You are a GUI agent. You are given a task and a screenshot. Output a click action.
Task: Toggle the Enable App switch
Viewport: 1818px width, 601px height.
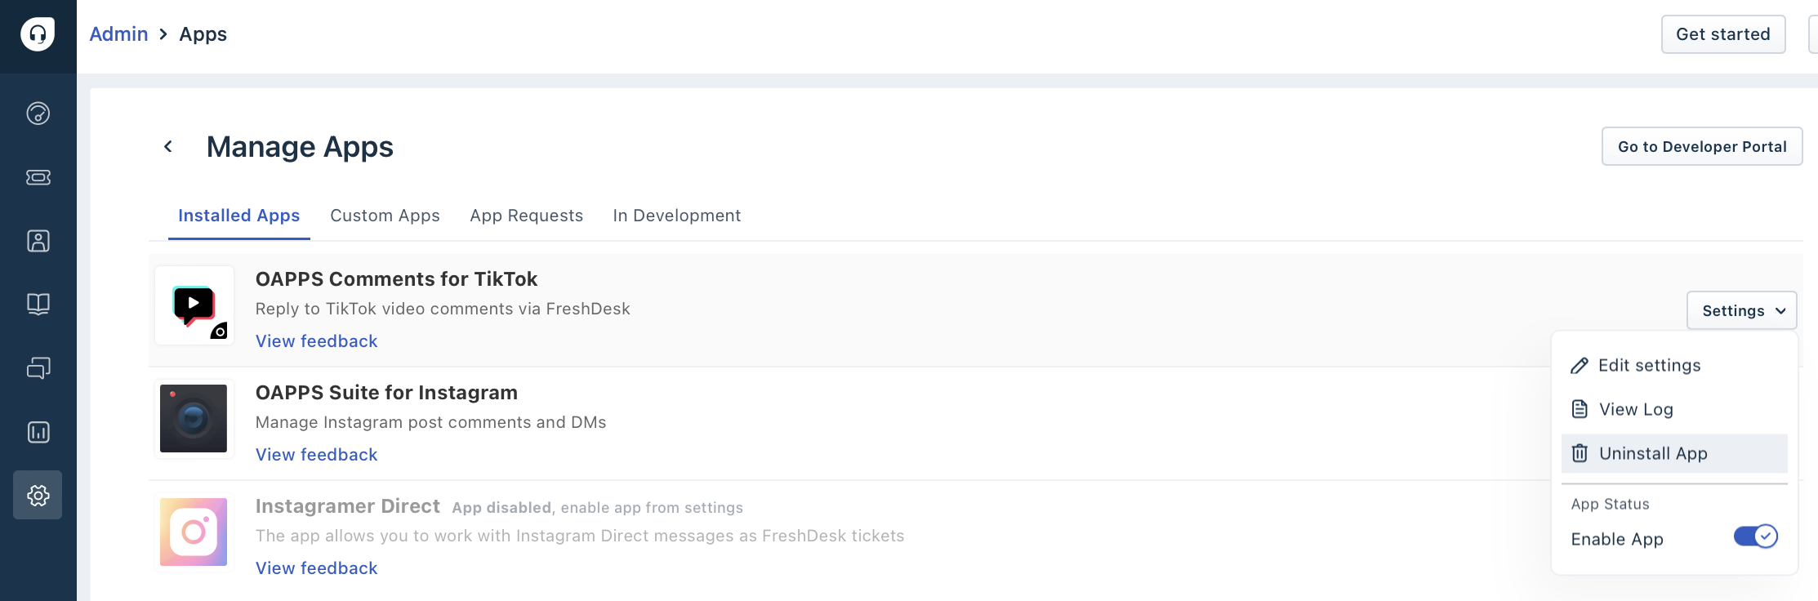(x=1755, y=536)
